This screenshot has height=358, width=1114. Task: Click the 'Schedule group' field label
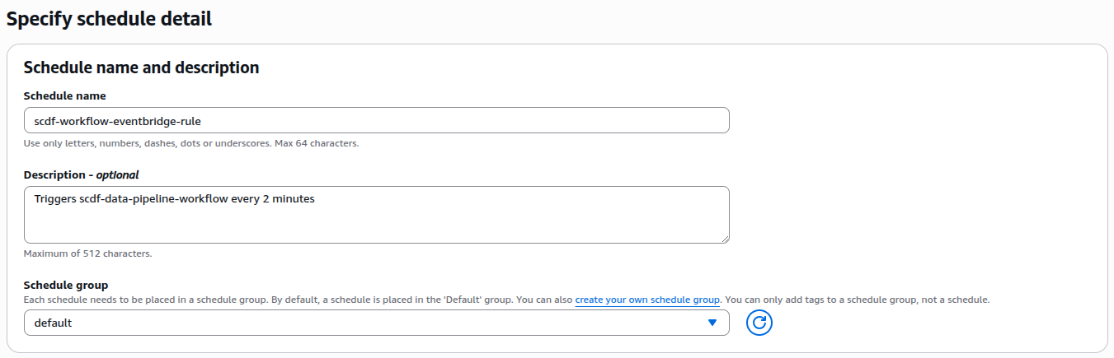(x=66, y=285)
